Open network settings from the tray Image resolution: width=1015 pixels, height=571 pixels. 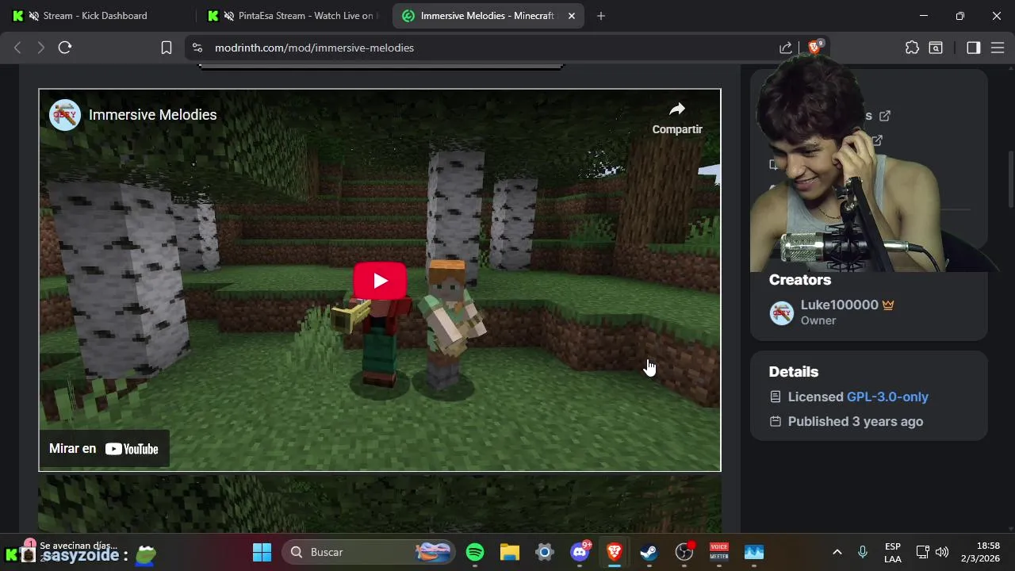923,552
